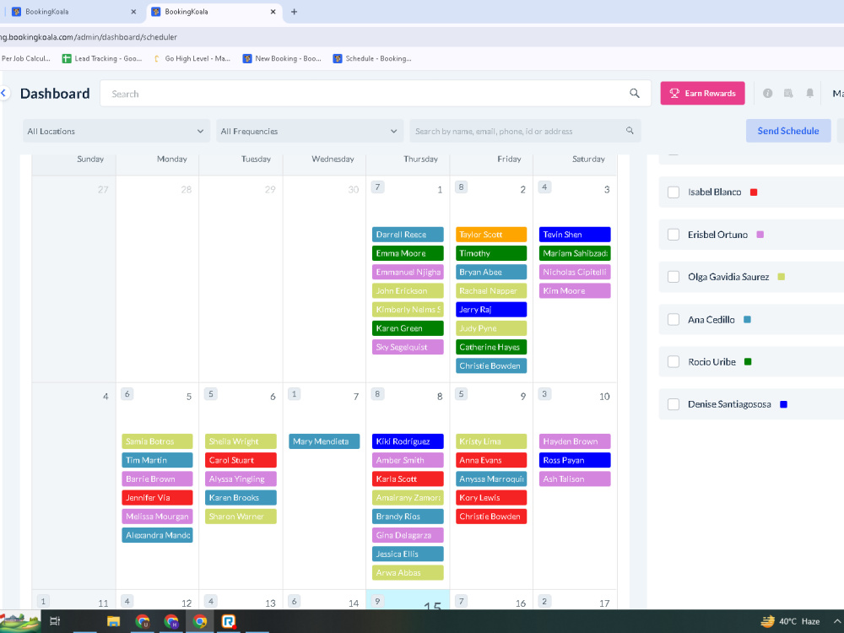Open Carol Stuart booking on Tuesday
The height and width of the screenshot is (633, 844).
click(x=241, y=460)
